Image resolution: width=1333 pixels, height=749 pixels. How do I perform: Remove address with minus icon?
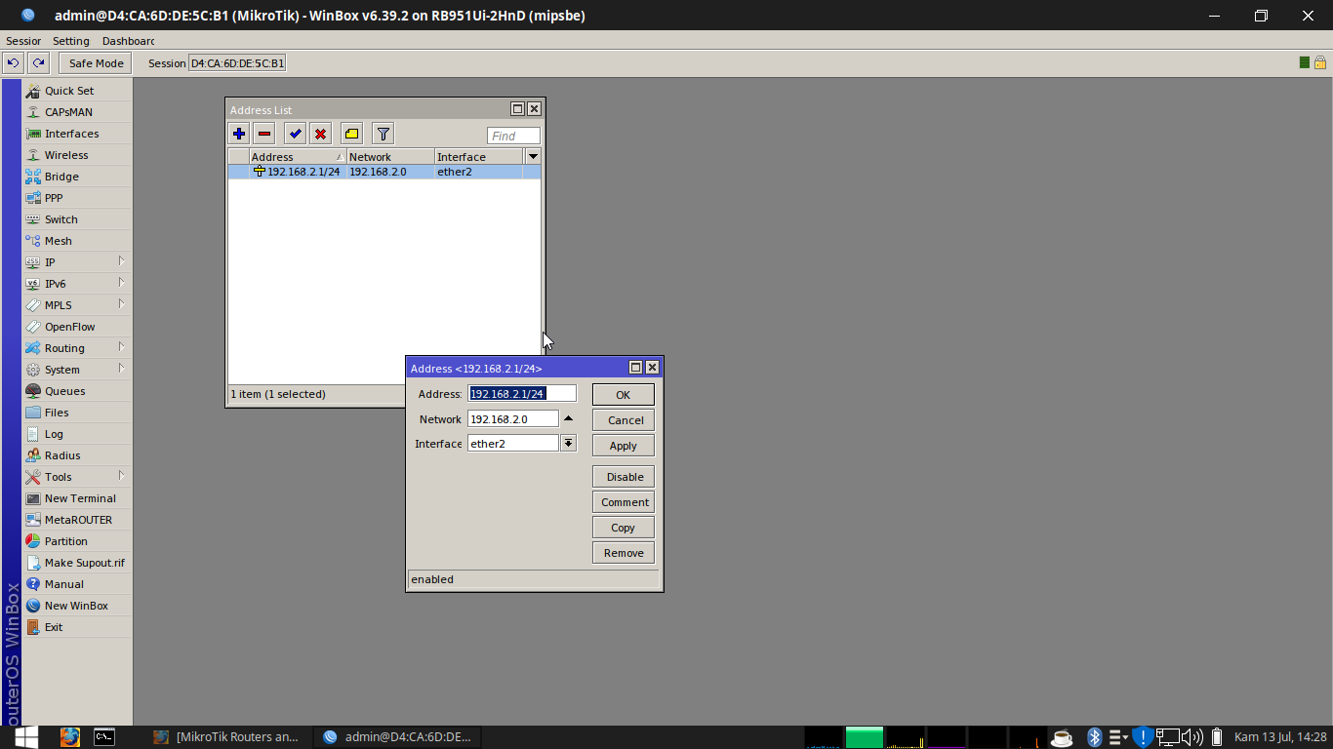264,134
